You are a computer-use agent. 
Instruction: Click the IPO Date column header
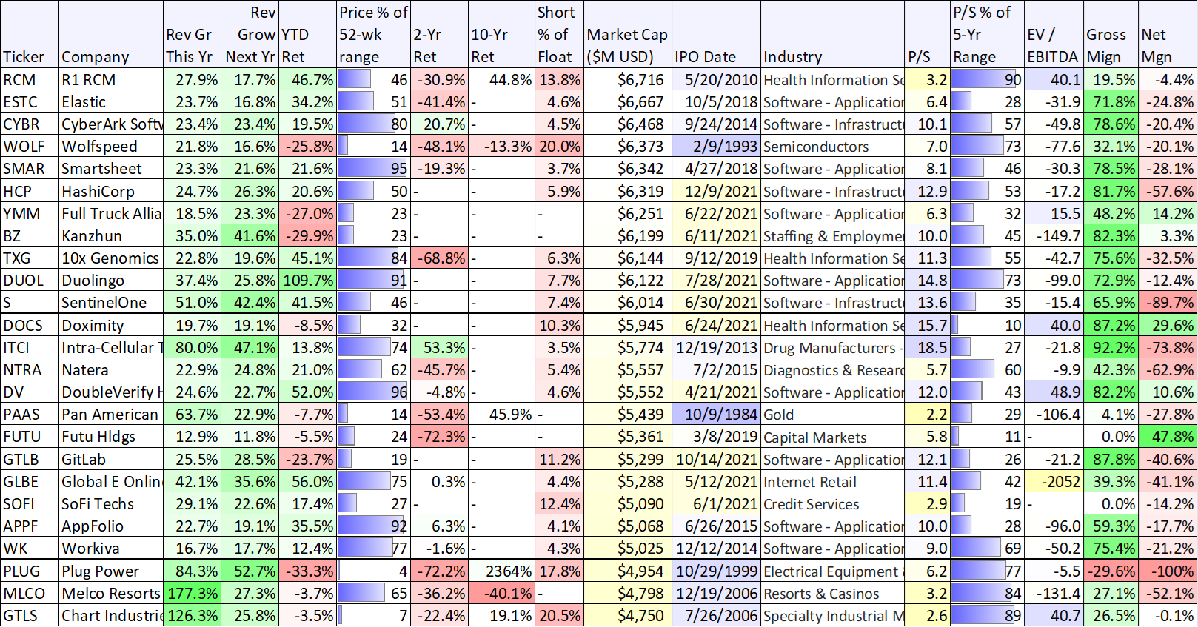(716, 35)
